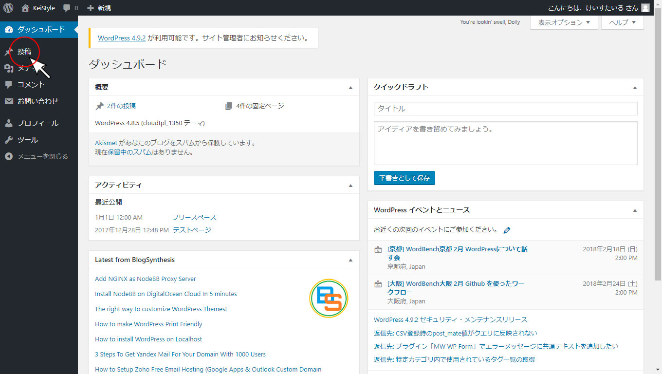The height and width of the screenshot is (374, 662).
Task: Click calendar icon beside 京都 event
Action: [378, 249]
